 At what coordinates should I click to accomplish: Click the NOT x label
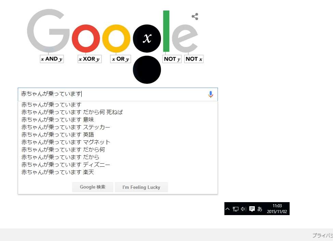pos(194,59)
